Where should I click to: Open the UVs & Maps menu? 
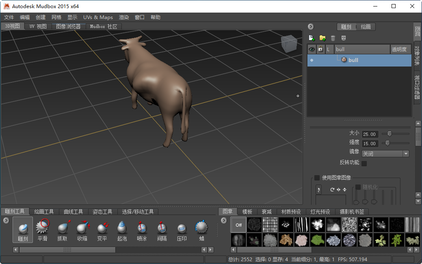[x=98, y=17]
